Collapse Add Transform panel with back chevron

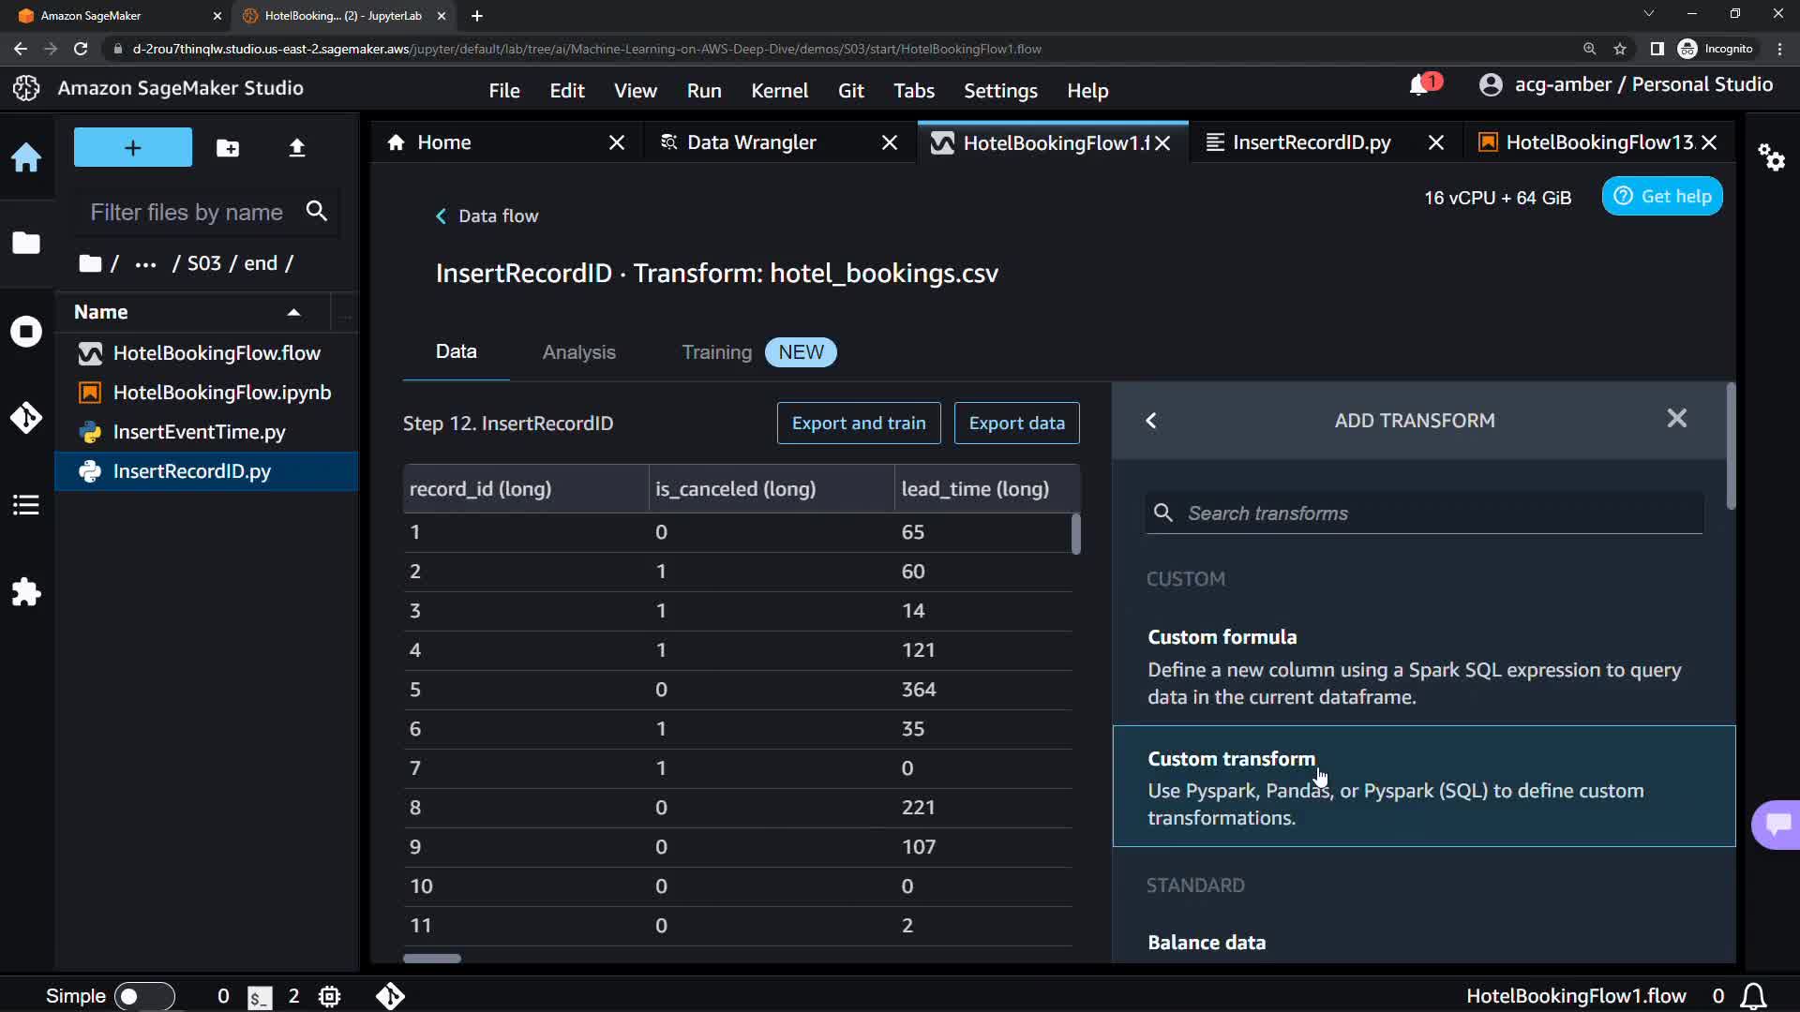[x=1151, y=421]
